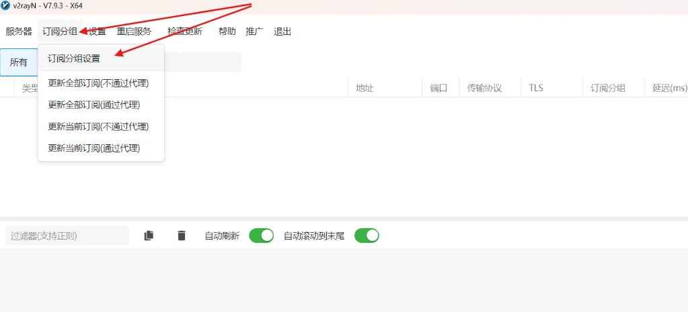Screen dimensions: 688x312
Task: Open the 帮助 menu
Action: (227, 32)
